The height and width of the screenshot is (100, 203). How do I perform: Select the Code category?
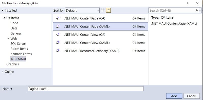coord(14,23)
